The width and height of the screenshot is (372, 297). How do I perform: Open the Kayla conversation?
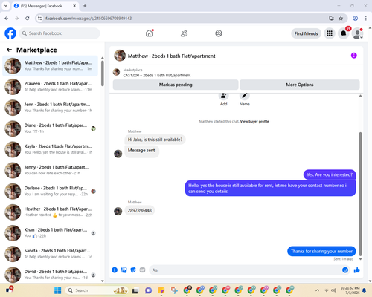[x=50, y=149]
